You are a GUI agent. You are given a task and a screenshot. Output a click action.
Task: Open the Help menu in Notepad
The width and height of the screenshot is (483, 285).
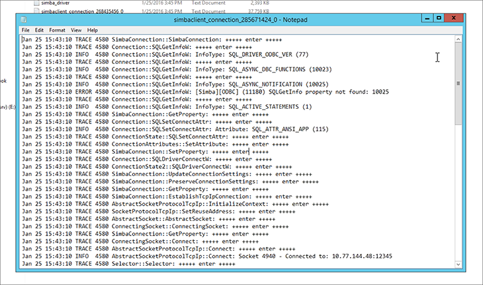click(93, 30)
